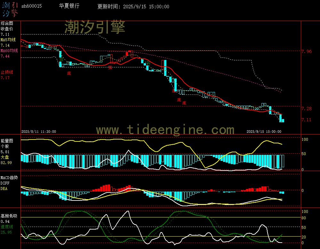Click the 0 axis label in 高抛低吸 panel
The height and width of the screenshot is (249, 320).
303,243
